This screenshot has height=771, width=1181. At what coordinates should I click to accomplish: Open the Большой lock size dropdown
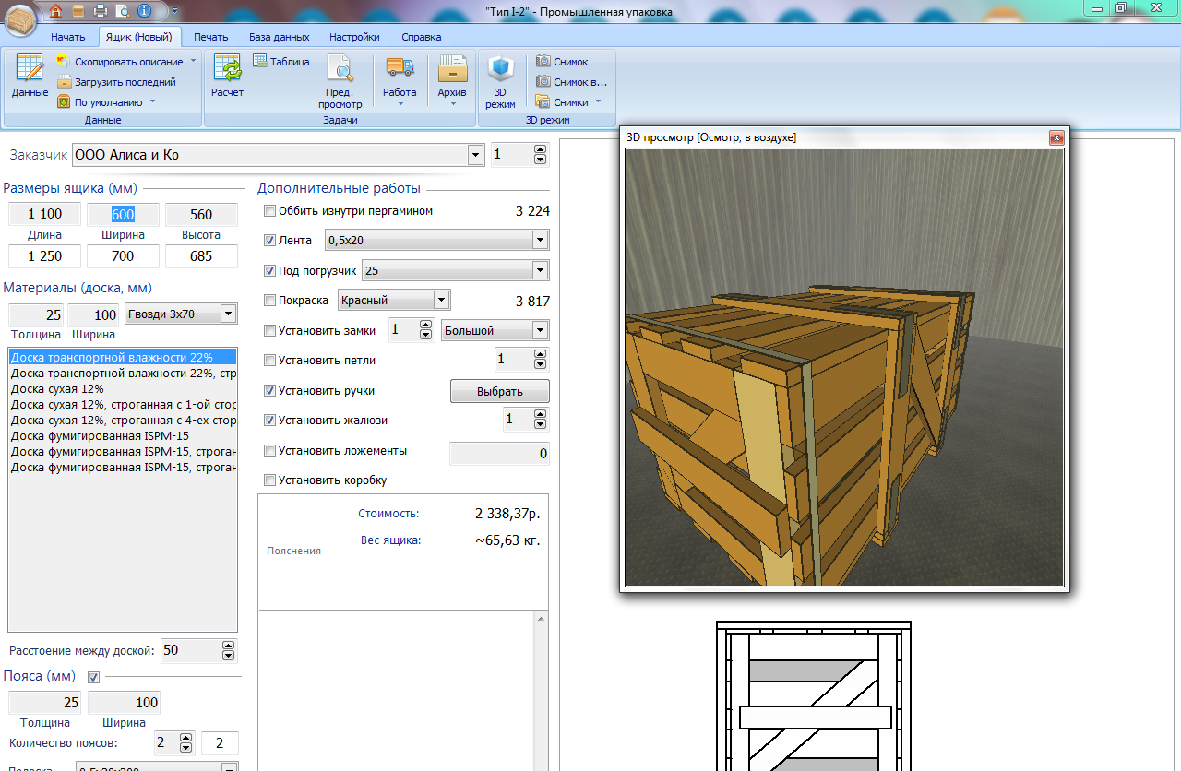pos(541,330)
